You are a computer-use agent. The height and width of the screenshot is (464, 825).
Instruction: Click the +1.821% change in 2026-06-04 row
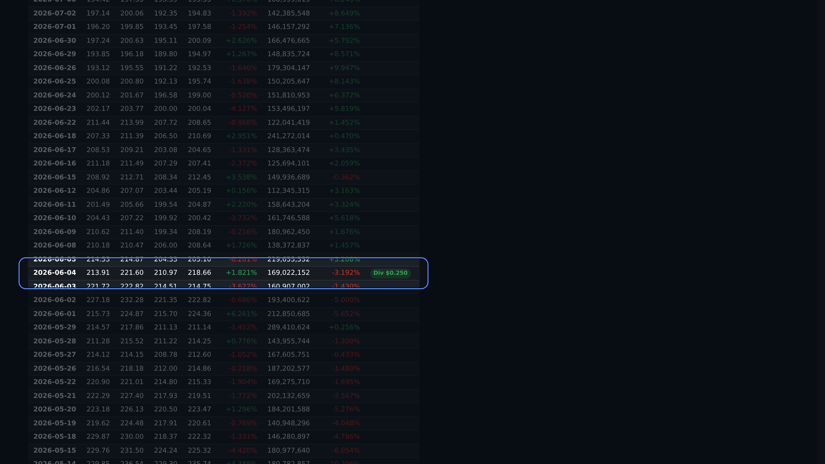tap(242, 272)
